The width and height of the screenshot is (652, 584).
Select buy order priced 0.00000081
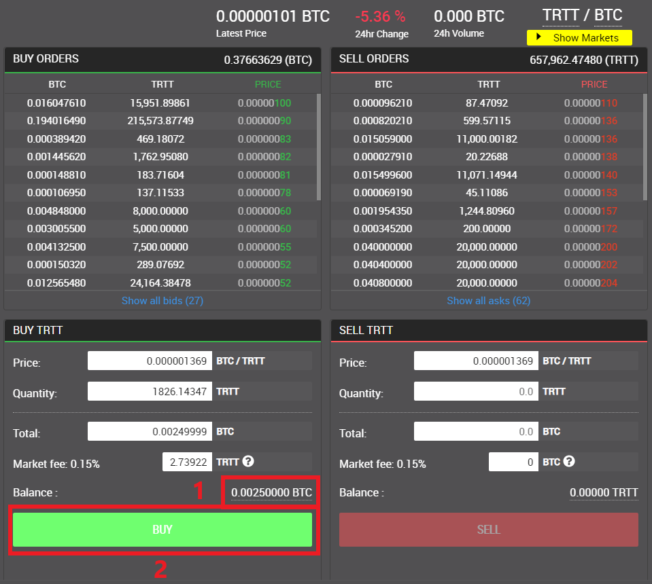(x=160, y=175)
